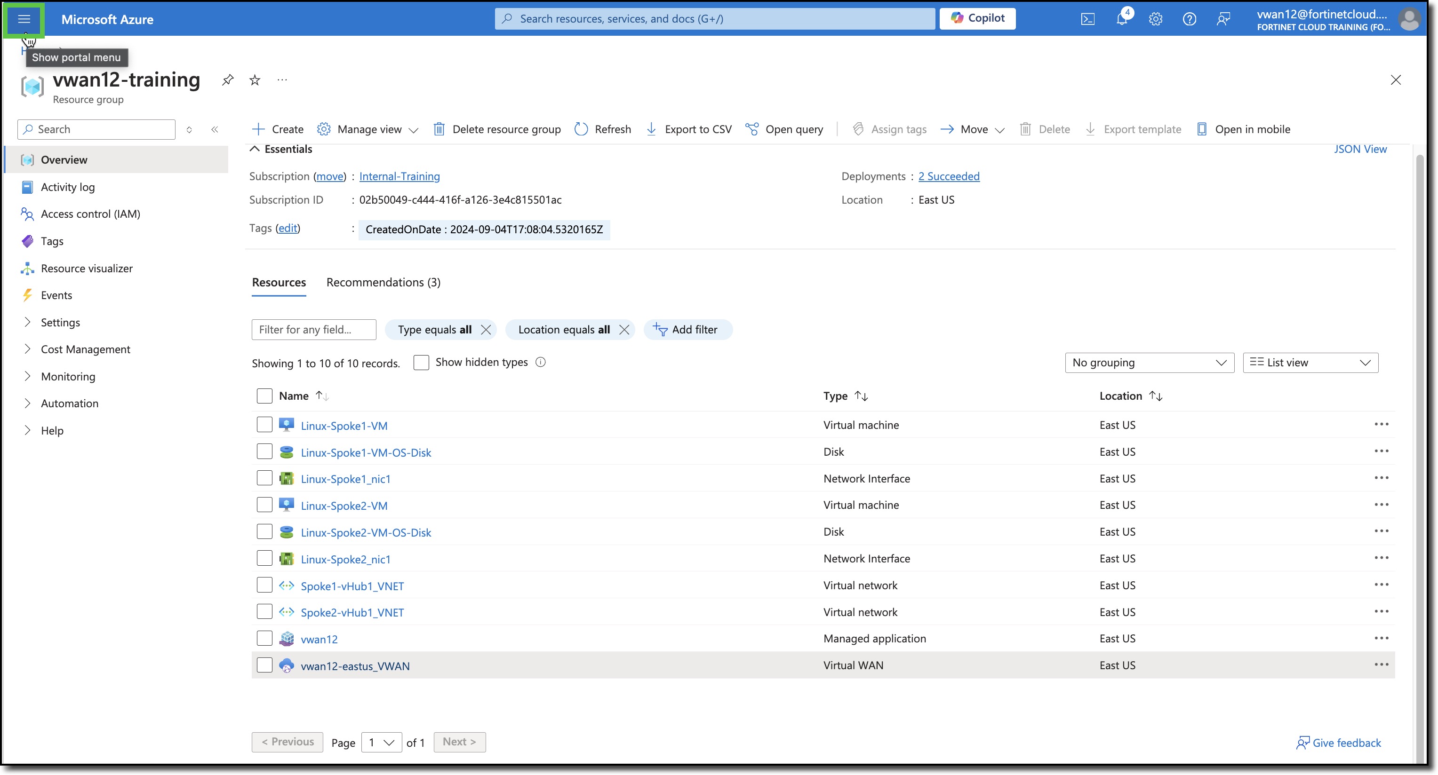Image resolution: width=1438 pixels, height=775 pixels.
Task: Click the feedback icon in header
Action: click(1223, 20)
